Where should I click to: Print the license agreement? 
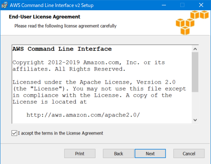tap(80, 153)
